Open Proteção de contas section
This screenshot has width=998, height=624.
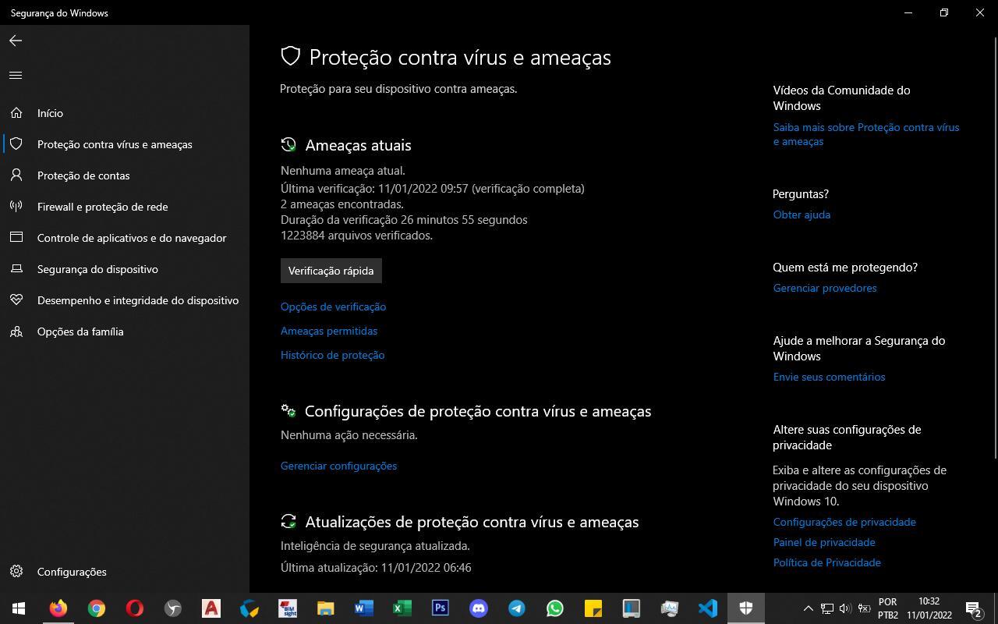[x=125, y=175]
